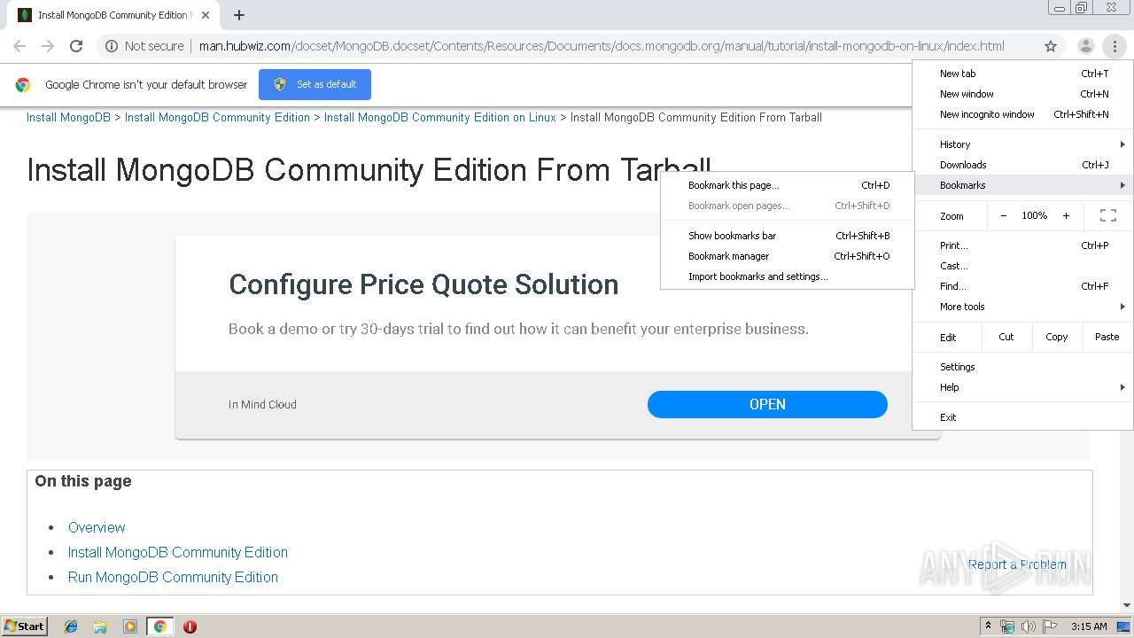The image size is (1134, 638).
Task: Select Import bookmarks and settings
Action: pos(787,276)
